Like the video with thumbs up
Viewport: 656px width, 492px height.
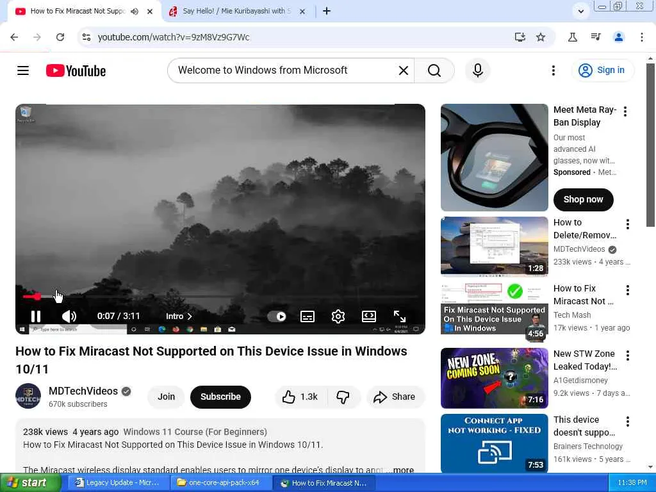300,397
